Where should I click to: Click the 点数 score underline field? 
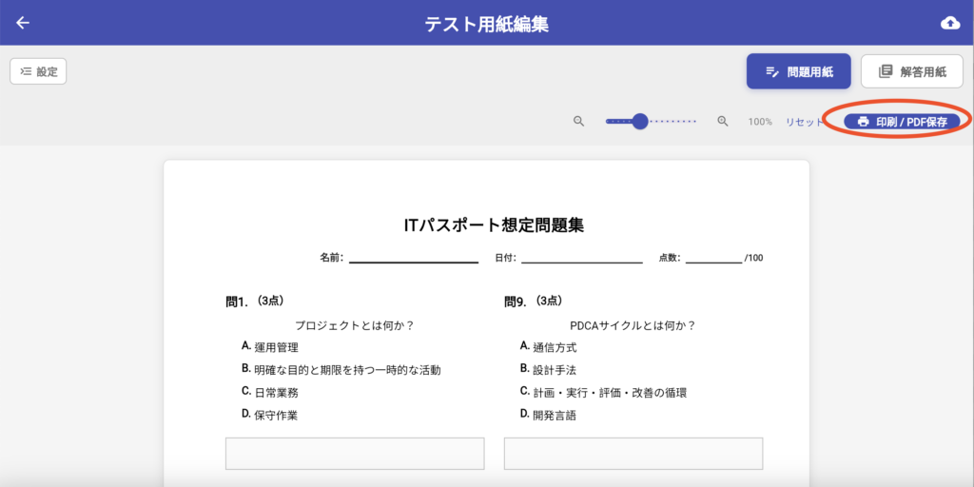tap(713, 258)
